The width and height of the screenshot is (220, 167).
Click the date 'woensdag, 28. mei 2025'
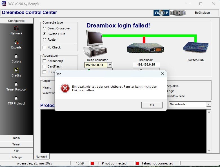pos(34,163)
